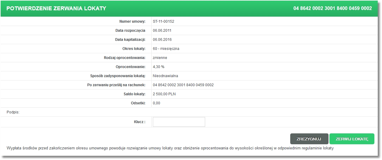Click the 'Sposób zadysponowania lokatą:' label

click(x=118, y=76)
